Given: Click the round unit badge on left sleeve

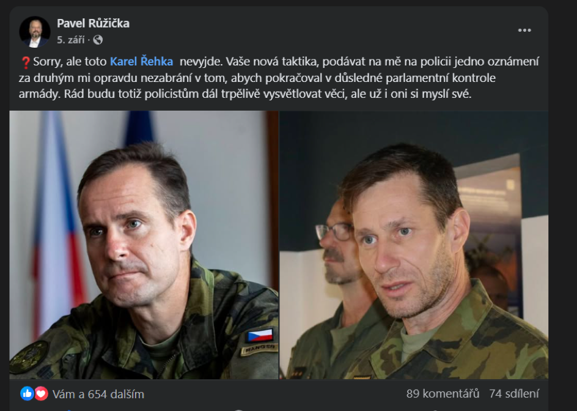Looking at the screenshot, I should pos(29,357).
